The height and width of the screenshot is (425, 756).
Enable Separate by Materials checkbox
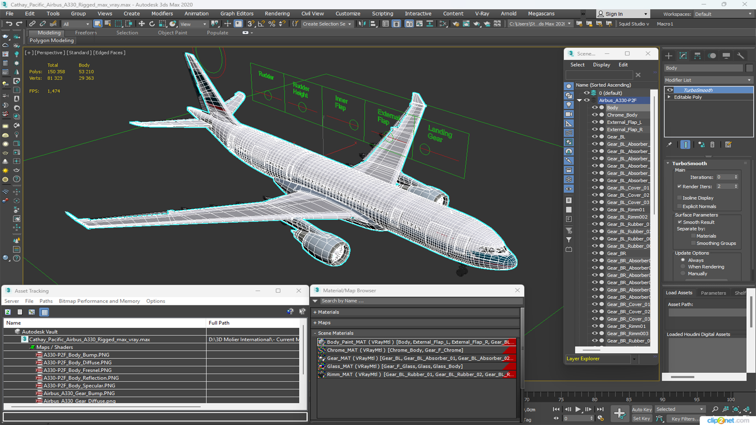click(693, 236)
